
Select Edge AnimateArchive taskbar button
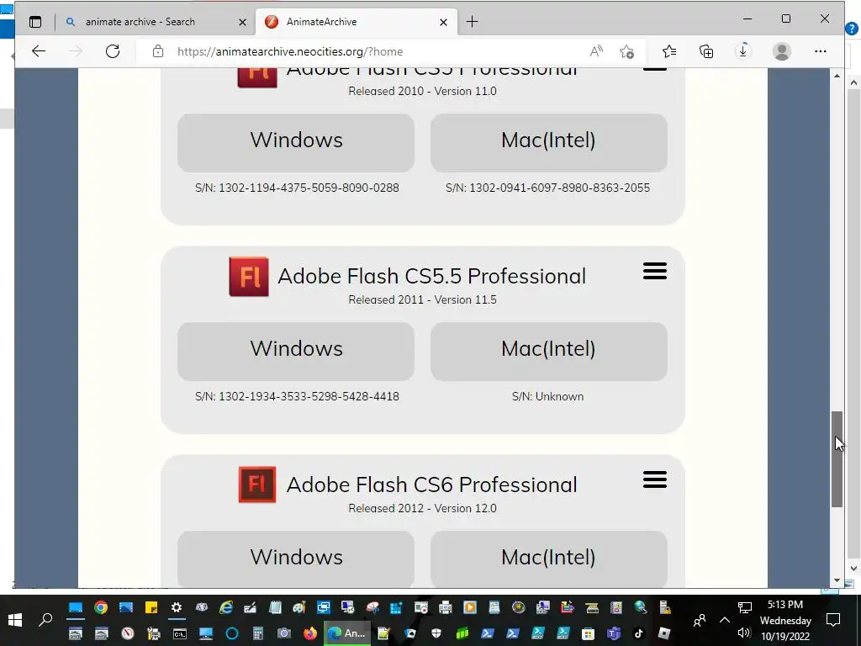click(x=347, y=633)
